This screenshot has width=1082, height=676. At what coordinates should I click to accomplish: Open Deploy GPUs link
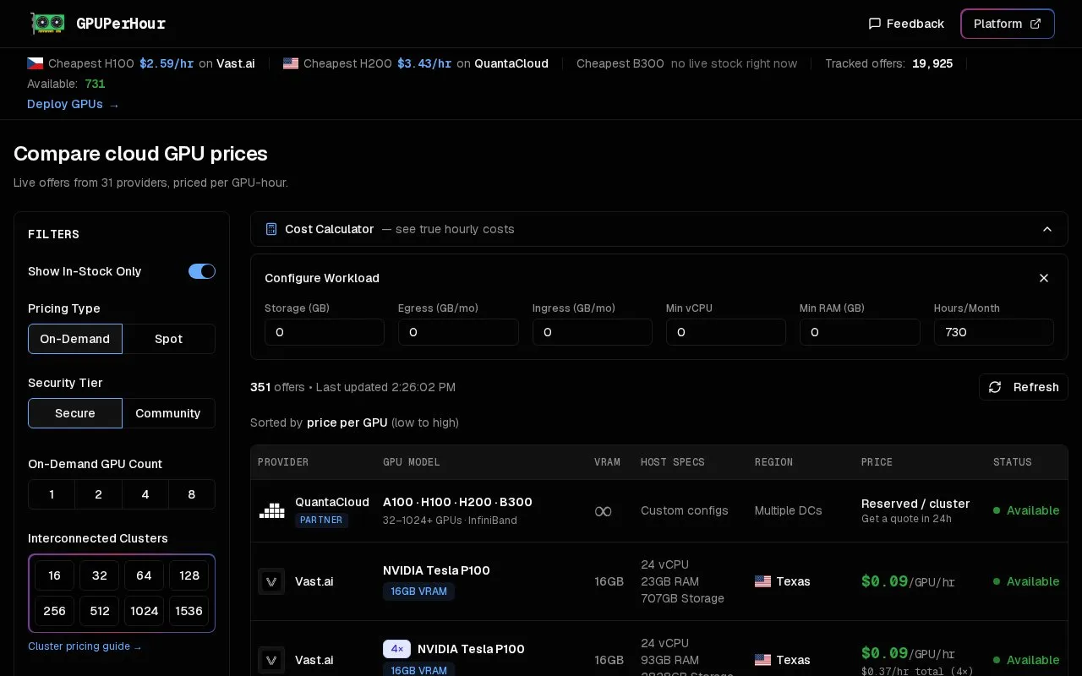point(74,104)
